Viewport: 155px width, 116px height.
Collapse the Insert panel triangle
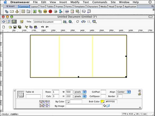(x=7, y=6)
